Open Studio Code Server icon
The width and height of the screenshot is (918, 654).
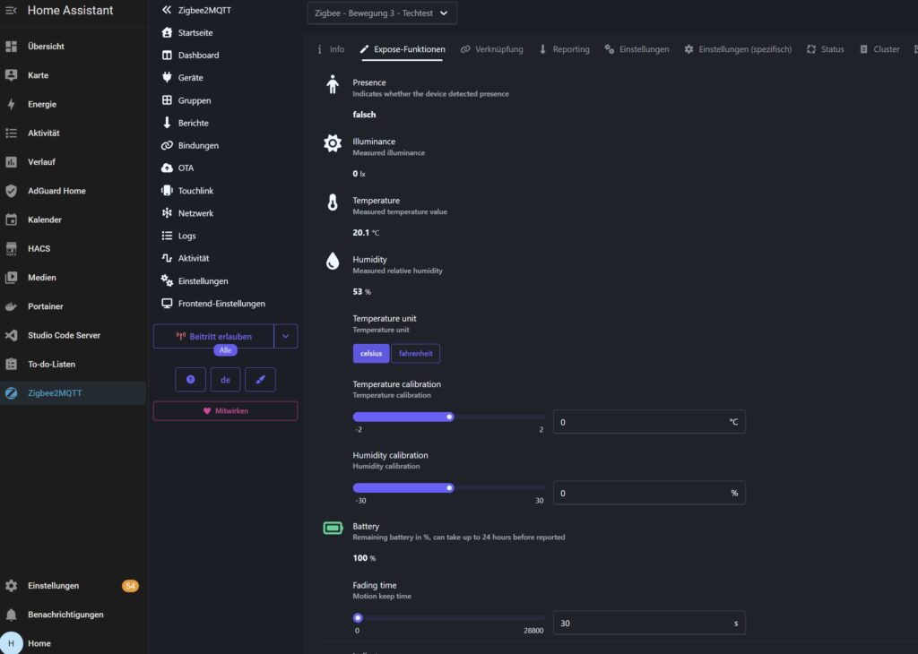11,335
